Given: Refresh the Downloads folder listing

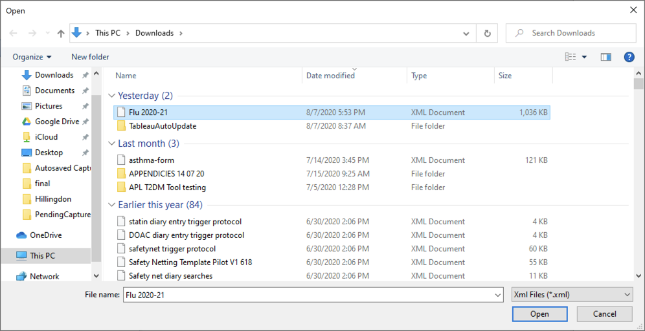Looking at the screenshot, I should pos(487,33).
